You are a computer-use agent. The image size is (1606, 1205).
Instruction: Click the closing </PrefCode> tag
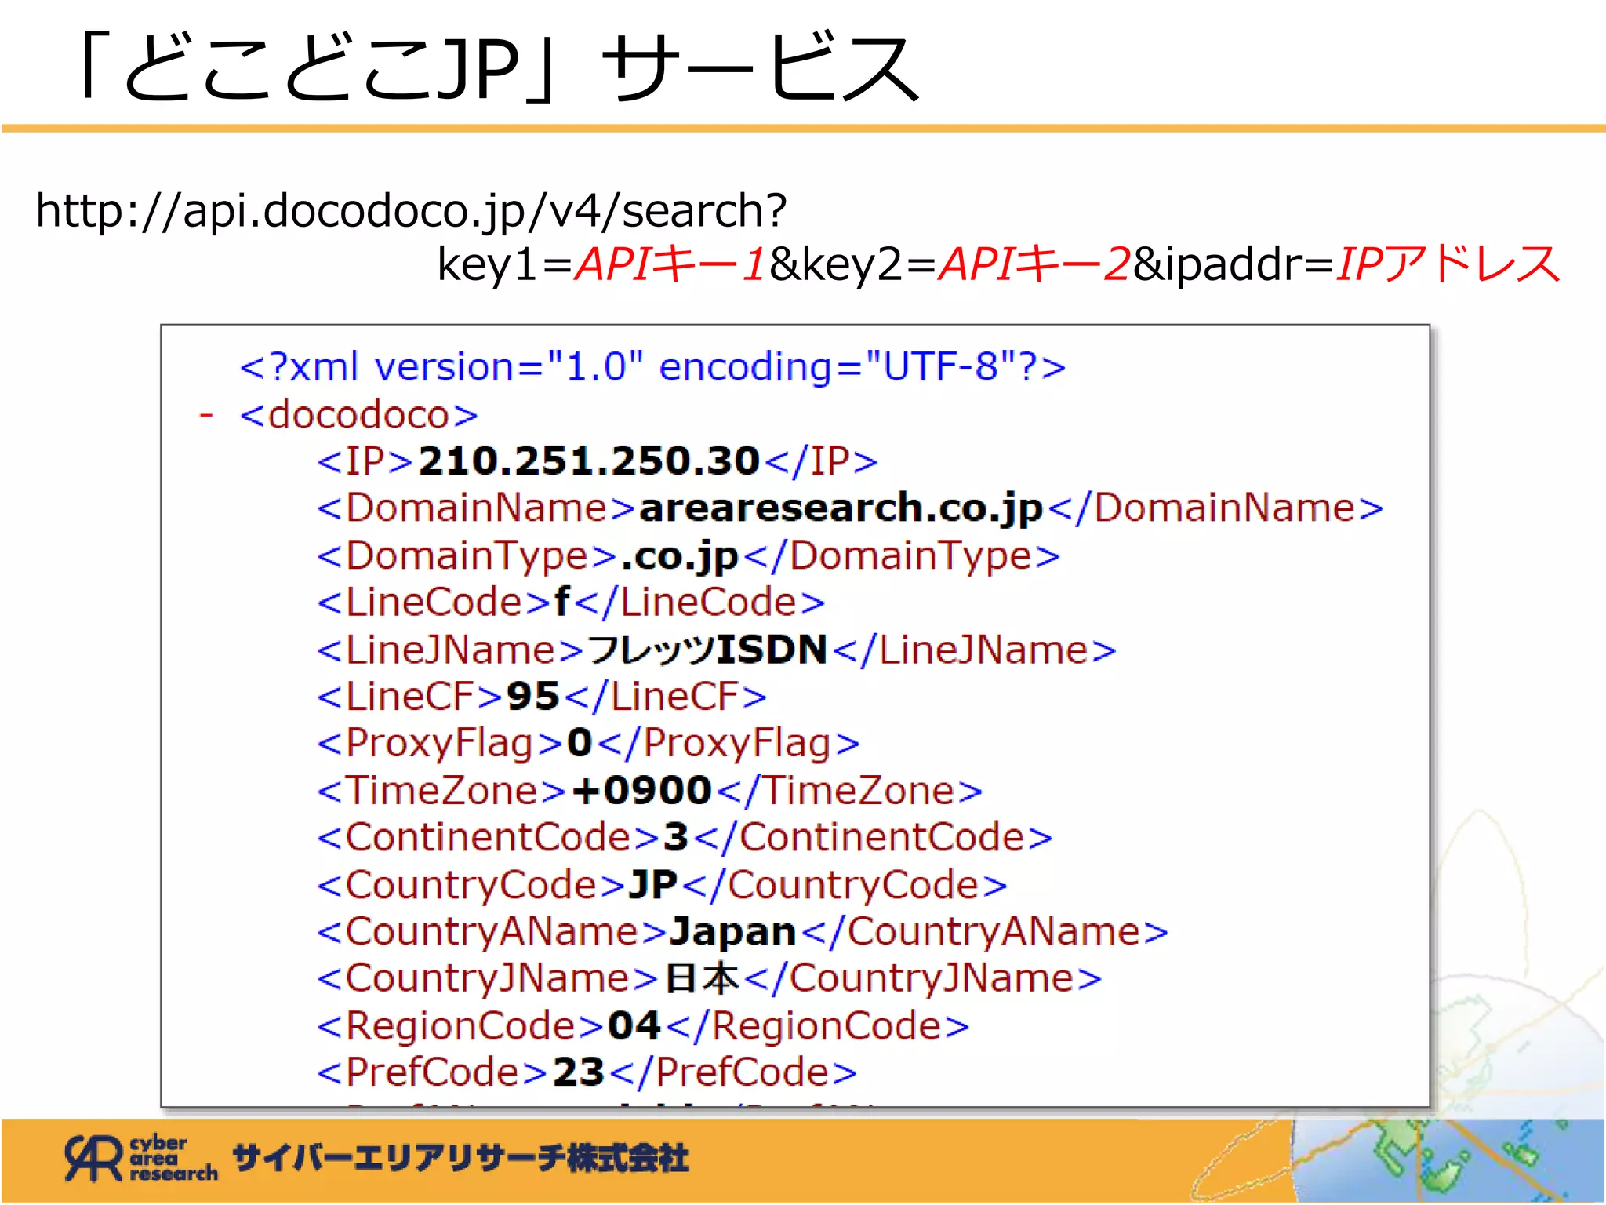[733, 1072]
